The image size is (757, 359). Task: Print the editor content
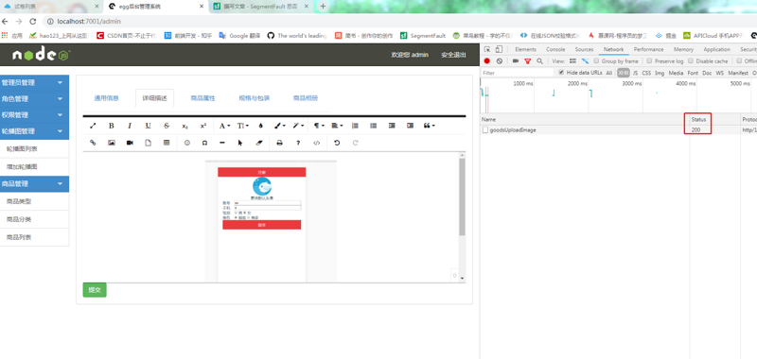[279, 143]
